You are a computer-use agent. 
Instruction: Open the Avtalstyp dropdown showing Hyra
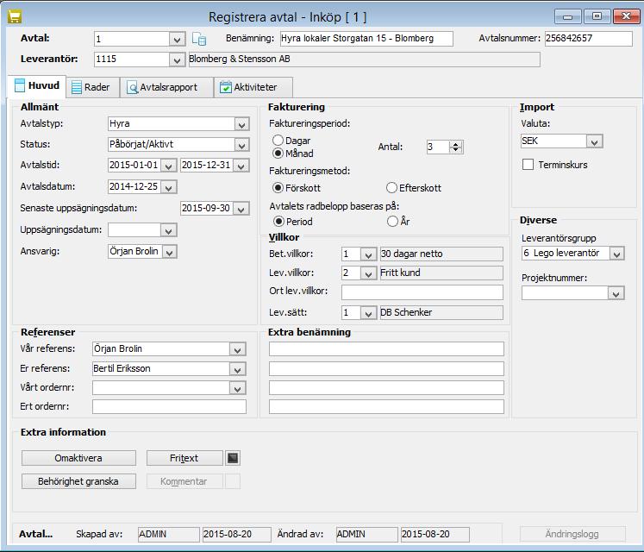241,124
